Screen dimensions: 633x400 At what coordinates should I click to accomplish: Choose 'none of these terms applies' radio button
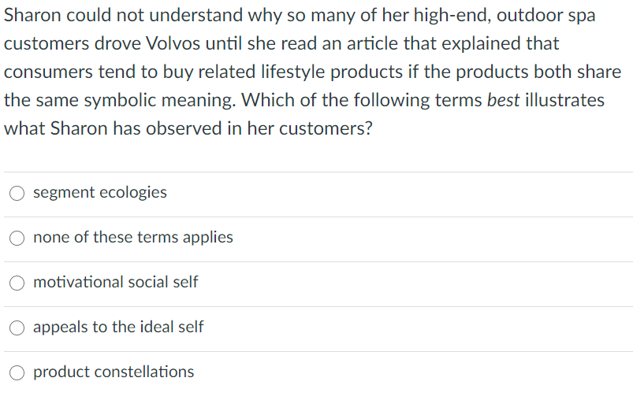pos(17,238)
